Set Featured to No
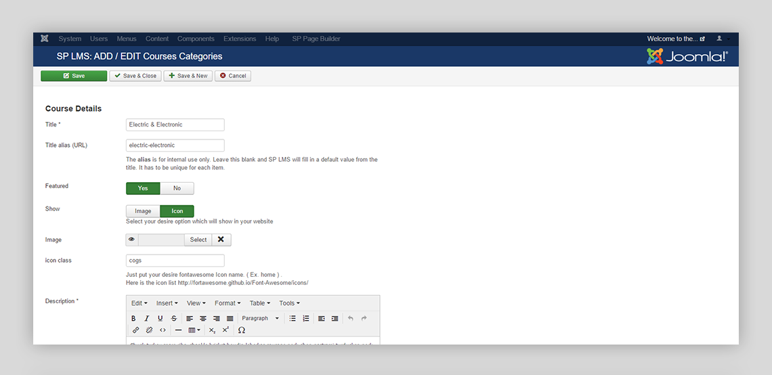 click(177, 188)
